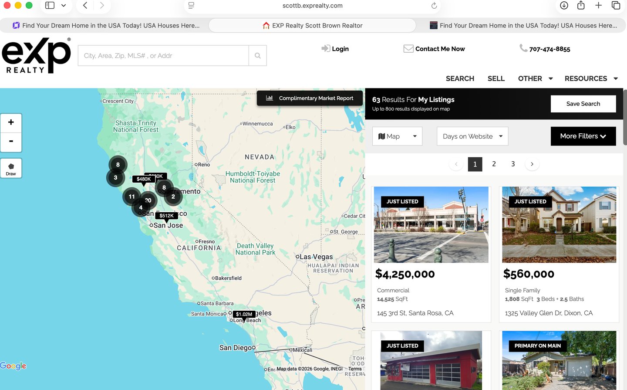Click the phone handset icon
This screenshot has width=627, height=390.
[523, 48]
